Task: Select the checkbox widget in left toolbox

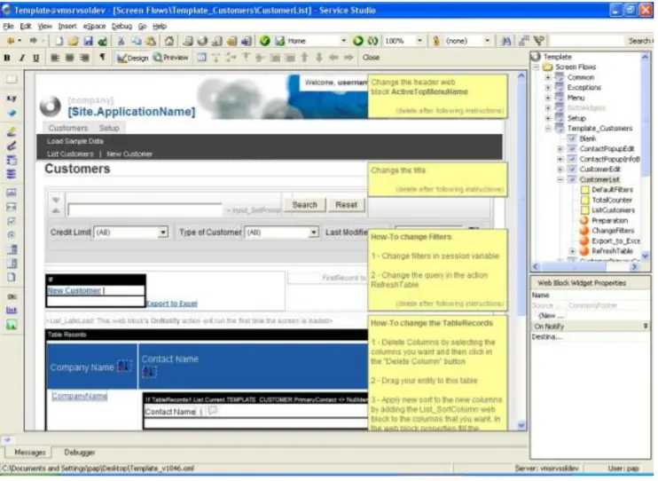Action: tap(12, 220)
